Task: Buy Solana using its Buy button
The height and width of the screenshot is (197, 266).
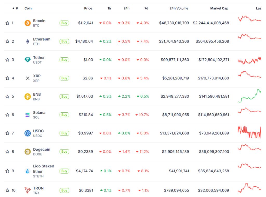Action: (x=64, y=115)
